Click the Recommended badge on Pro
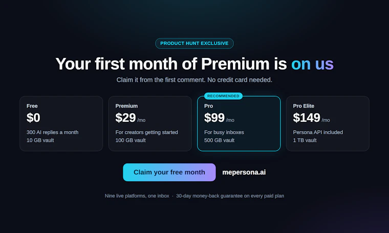Viewport: 389px width, 233px height. (x=223, y=96)
